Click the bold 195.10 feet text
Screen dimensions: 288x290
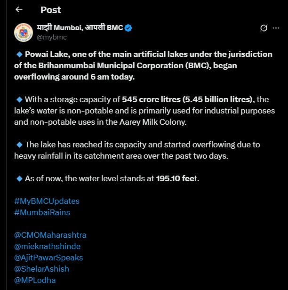coord(175,178)
